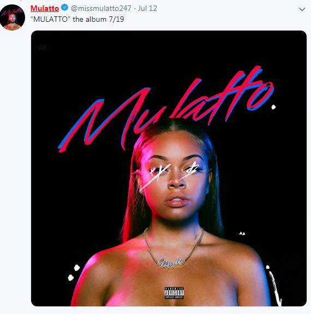
Task: Open the Mulatto profile avatar
Action: coord(13,17)
